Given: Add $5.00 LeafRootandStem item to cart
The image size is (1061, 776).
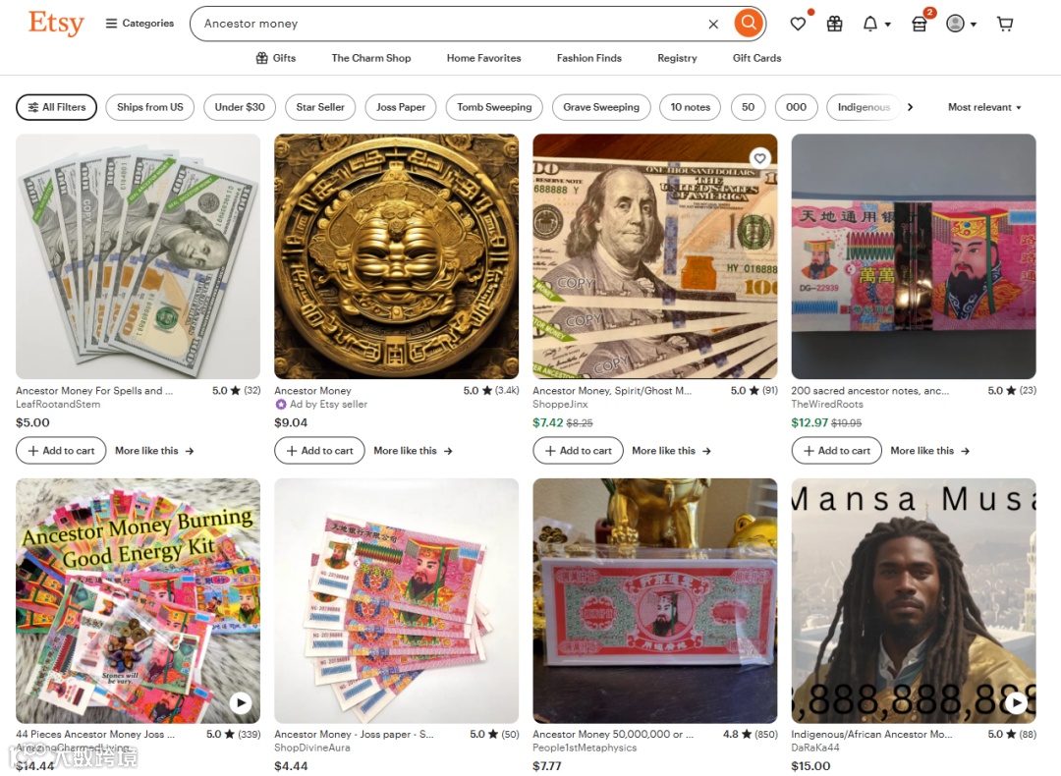Looking at the screenshot, I should [61, 451].
